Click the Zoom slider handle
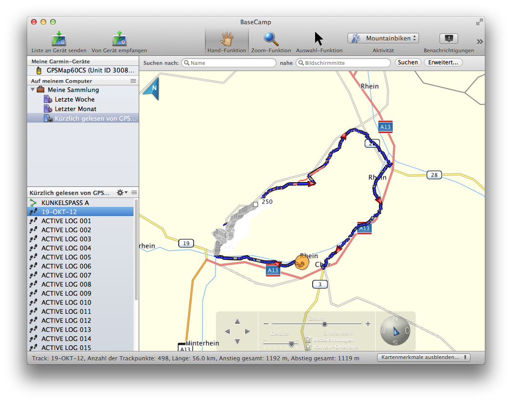 [324, 324]
